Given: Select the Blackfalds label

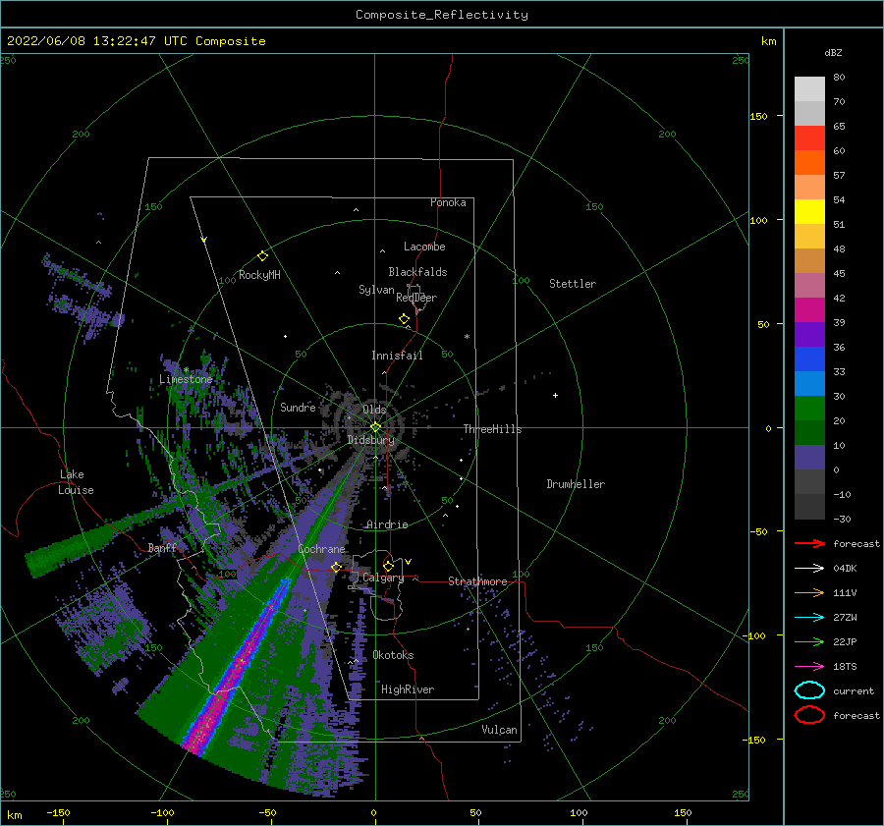Looking at the screenshot, I should tap(417, 272).
